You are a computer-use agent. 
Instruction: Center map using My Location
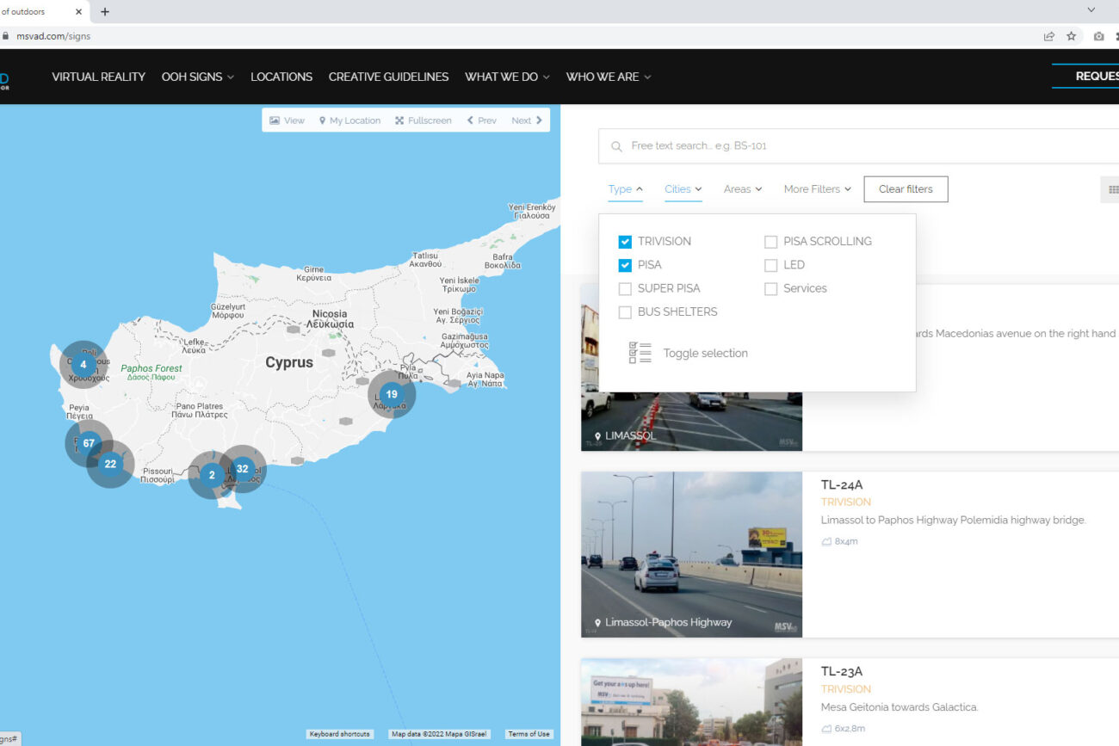coord(349,120)
